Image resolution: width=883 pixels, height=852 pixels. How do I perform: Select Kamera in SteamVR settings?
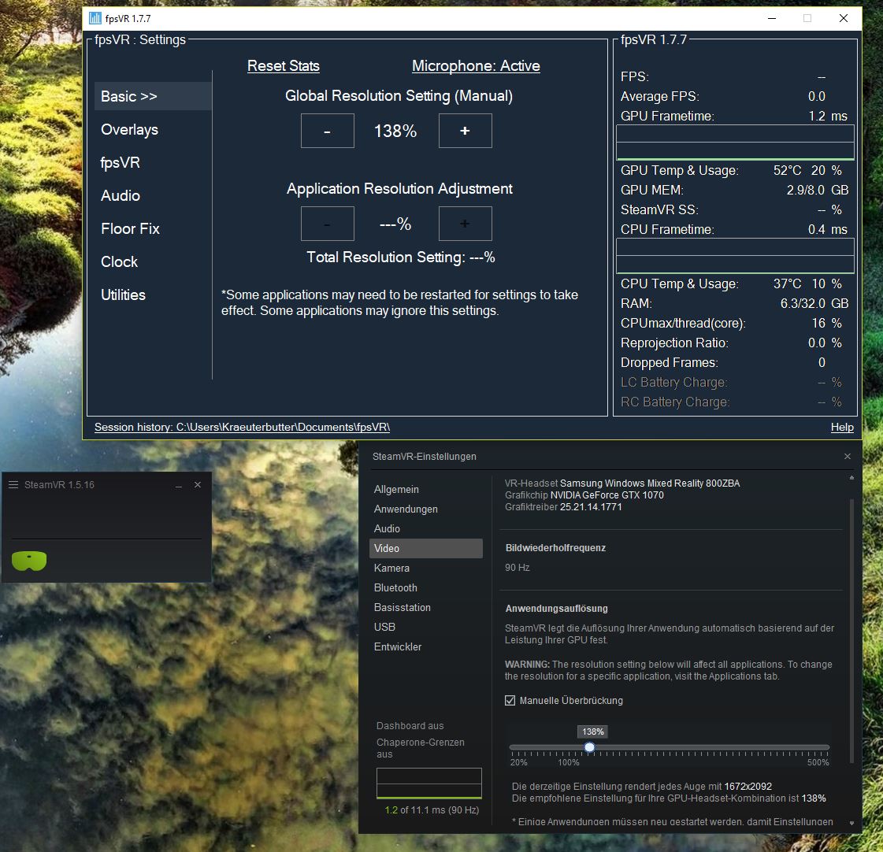(x=391, y=569)
